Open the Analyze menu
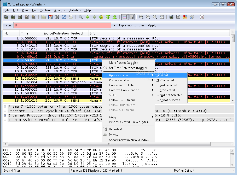 click(x=60, y=10)
